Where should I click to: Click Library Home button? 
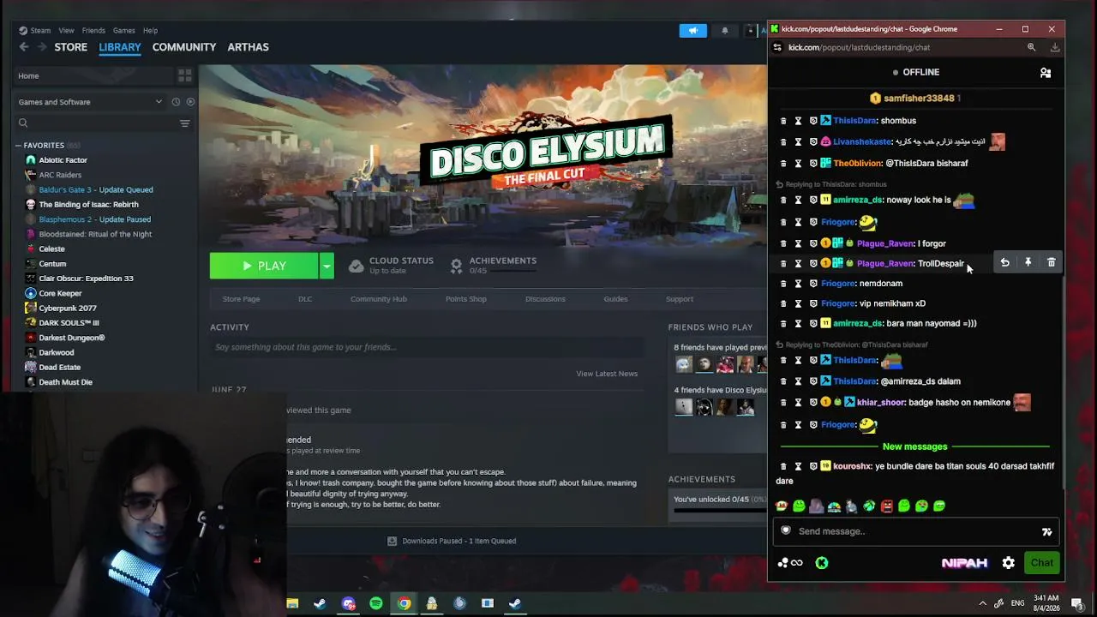point(94,76)
